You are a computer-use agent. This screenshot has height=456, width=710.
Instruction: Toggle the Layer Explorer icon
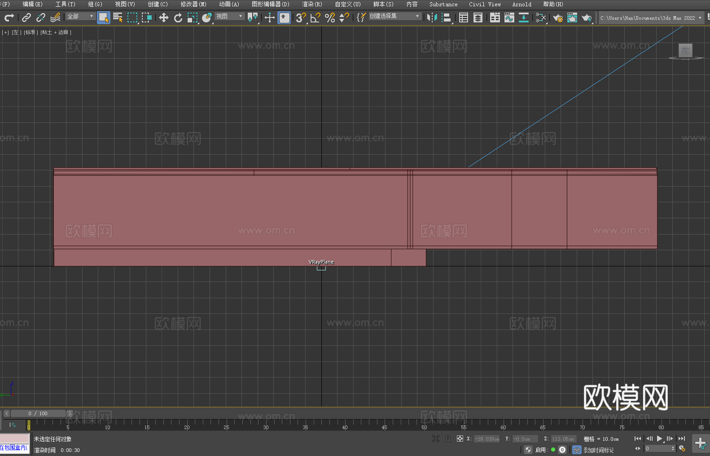[x=478, y=17]
